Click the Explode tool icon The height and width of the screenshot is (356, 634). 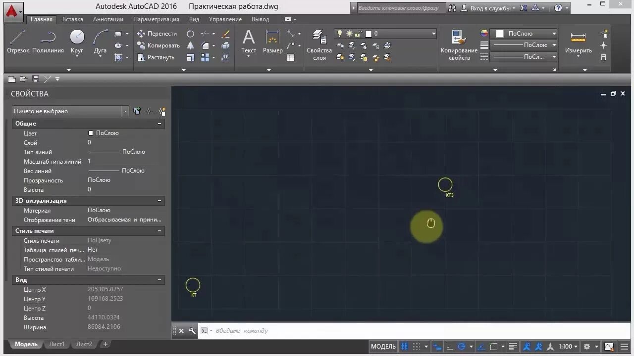225,45
